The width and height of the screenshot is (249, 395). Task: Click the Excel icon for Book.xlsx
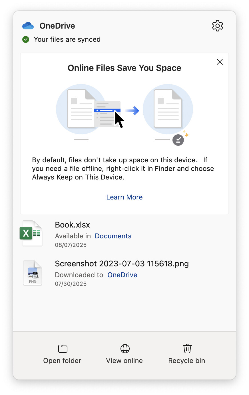[31, 233]
